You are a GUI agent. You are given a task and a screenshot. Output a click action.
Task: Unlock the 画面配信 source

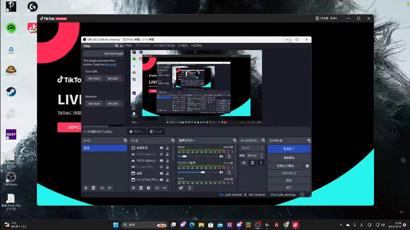tap(167, 148)
